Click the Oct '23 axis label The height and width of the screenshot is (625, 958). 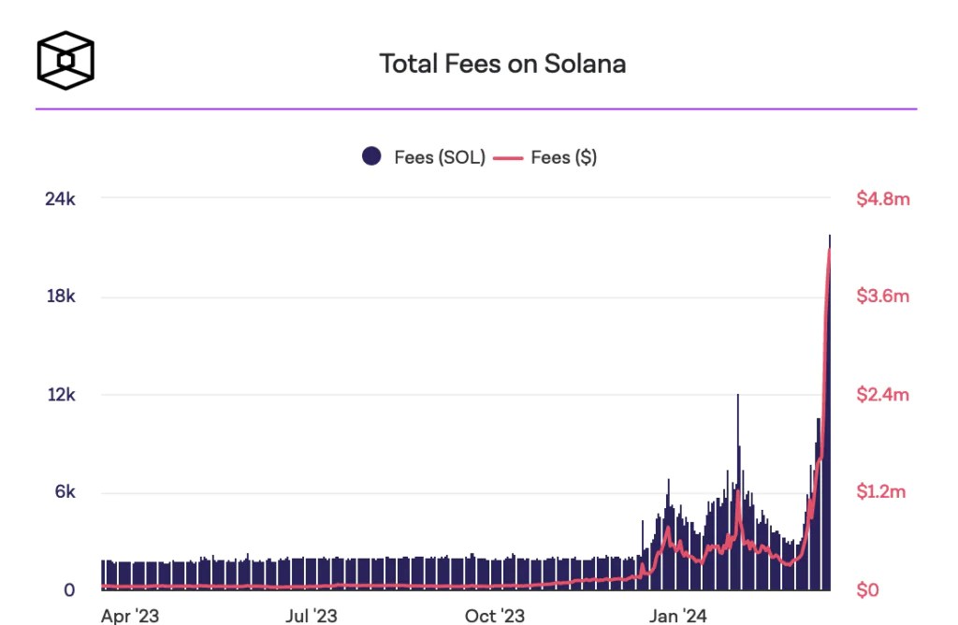(x=494, y=616)
